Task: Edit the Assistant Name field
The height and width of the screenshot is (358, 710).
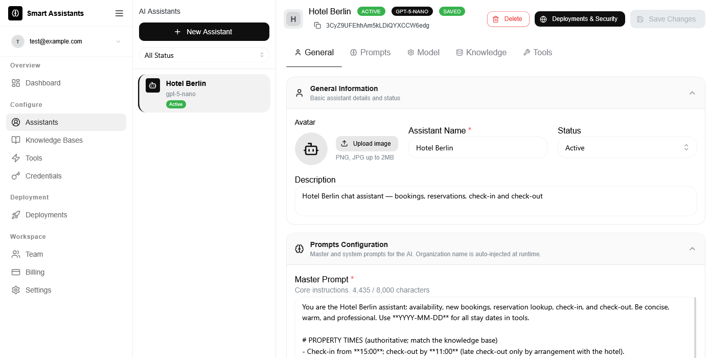Action: point(478,148)
